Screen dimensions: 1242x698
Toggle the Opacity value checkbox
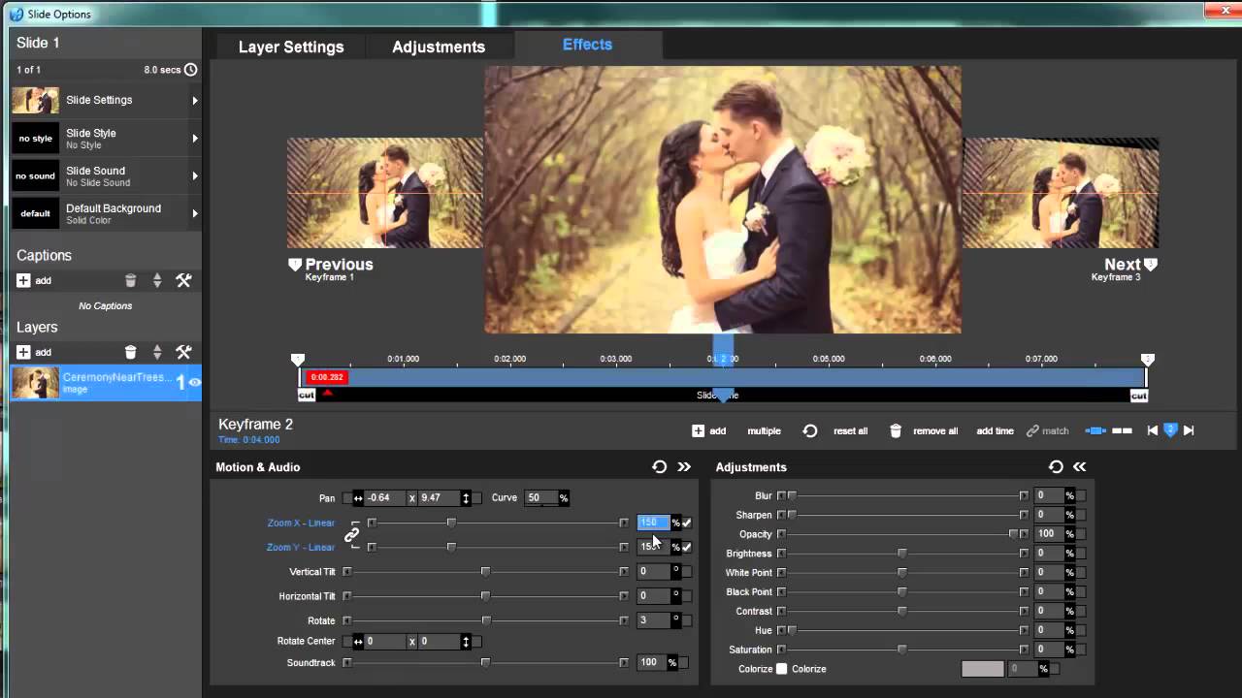coord(1081,534)
